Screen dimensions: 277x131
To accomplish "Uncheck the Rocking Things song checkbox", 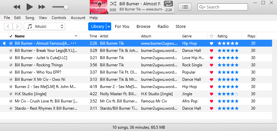I will (11, 65).
